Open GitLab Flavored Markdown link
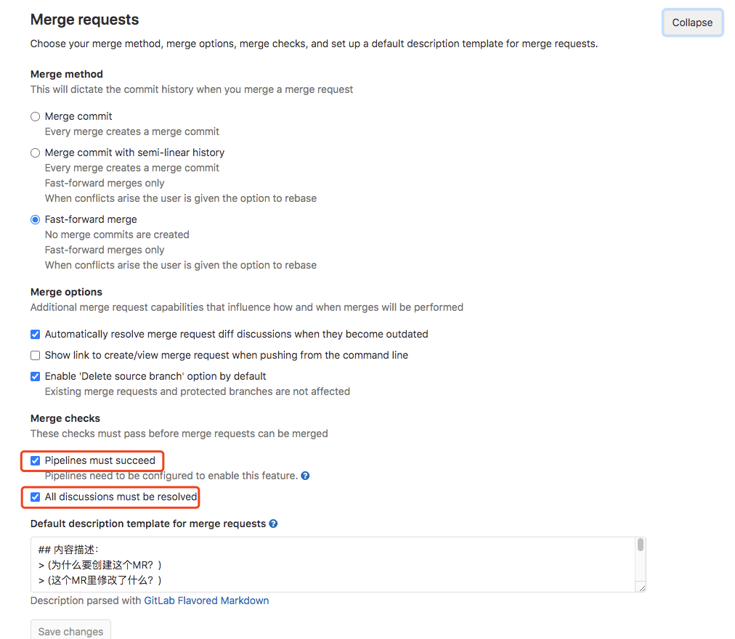The width and height of the screenshot is (735, 639). pos(206,601)
